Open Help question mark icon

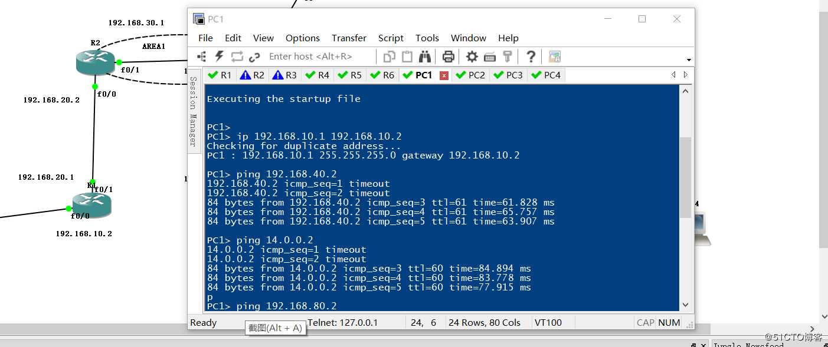[x=531, y=57]
